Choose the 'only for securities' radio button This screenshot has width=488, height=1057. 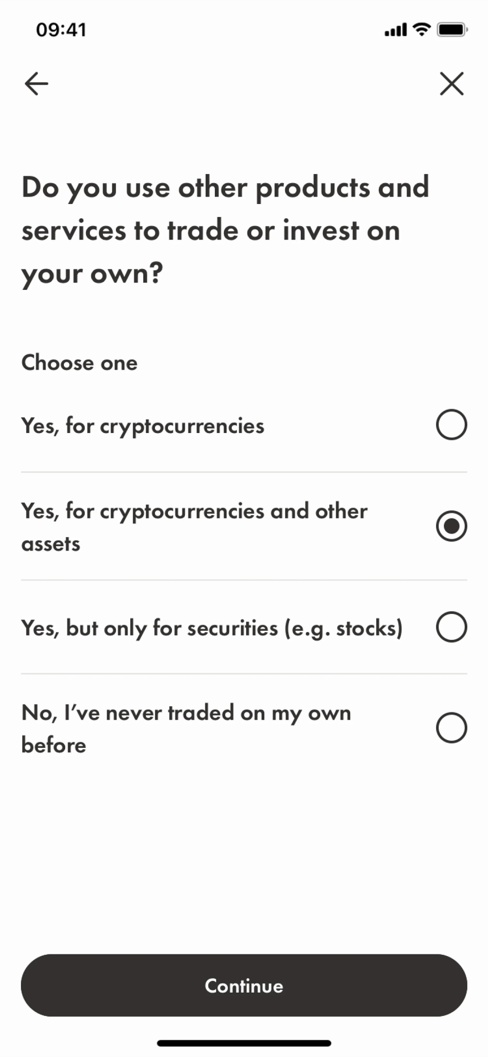pos(451,627)
